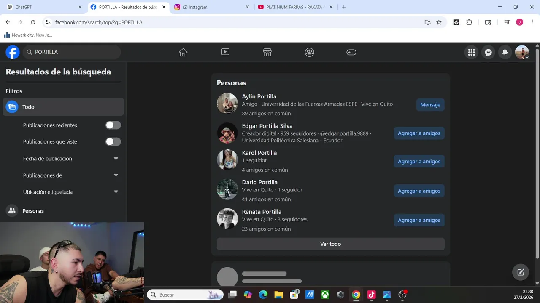Open TikTok from the taskbar
The image size is (540, 303).
(371, 295)
